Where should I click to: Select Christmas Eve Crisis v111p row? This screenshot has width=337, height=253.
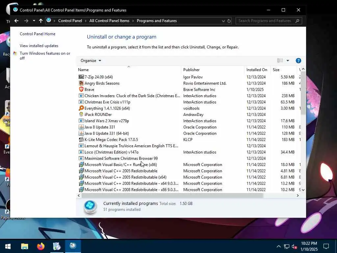pyautogui.click(x=189, y=102)
